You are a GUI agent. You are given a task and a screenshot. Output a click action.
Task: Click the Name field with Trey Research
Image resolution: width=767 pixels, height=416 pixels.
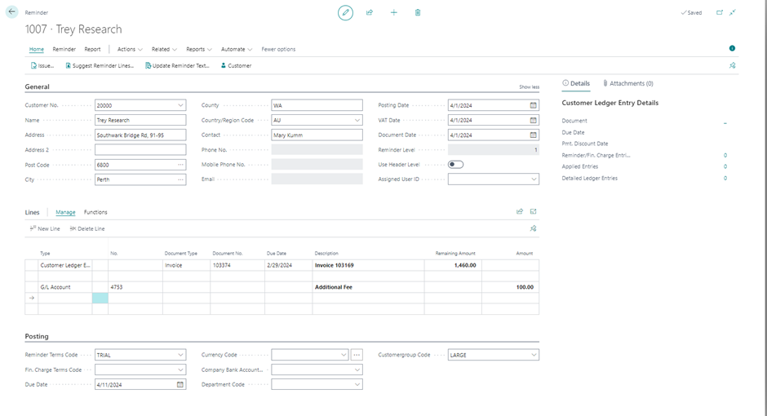140,120
